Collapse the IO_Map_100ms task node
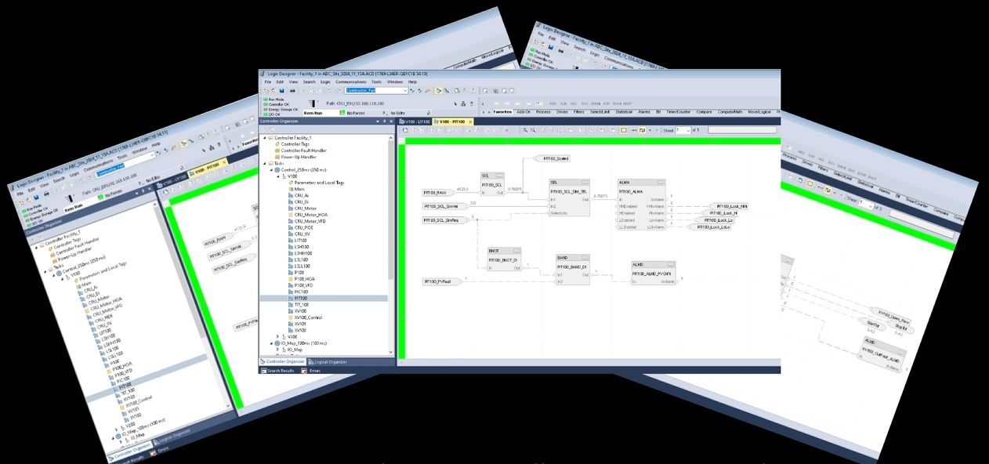The width and height of the screenshot is (989, 464). tap(272, 343)
